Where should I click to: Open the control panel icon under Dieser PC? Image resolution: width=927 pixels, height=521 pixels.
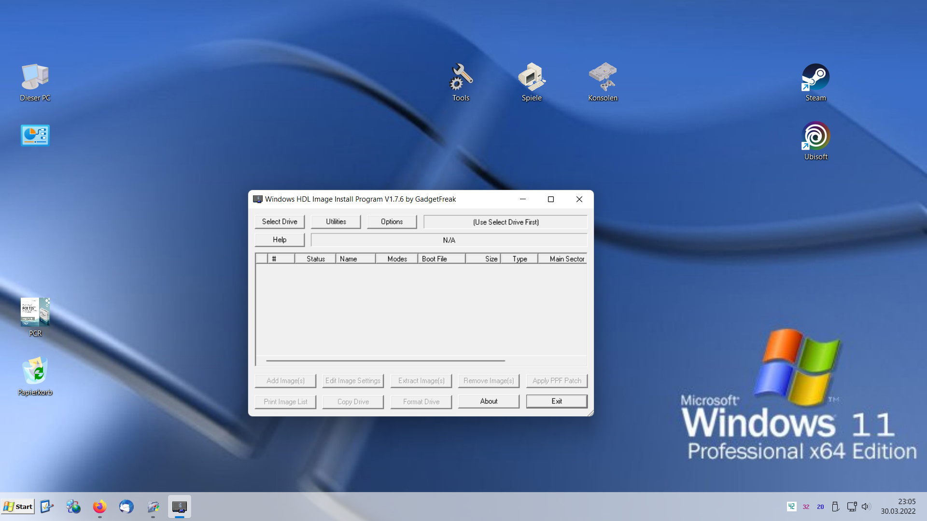point(35,136)
